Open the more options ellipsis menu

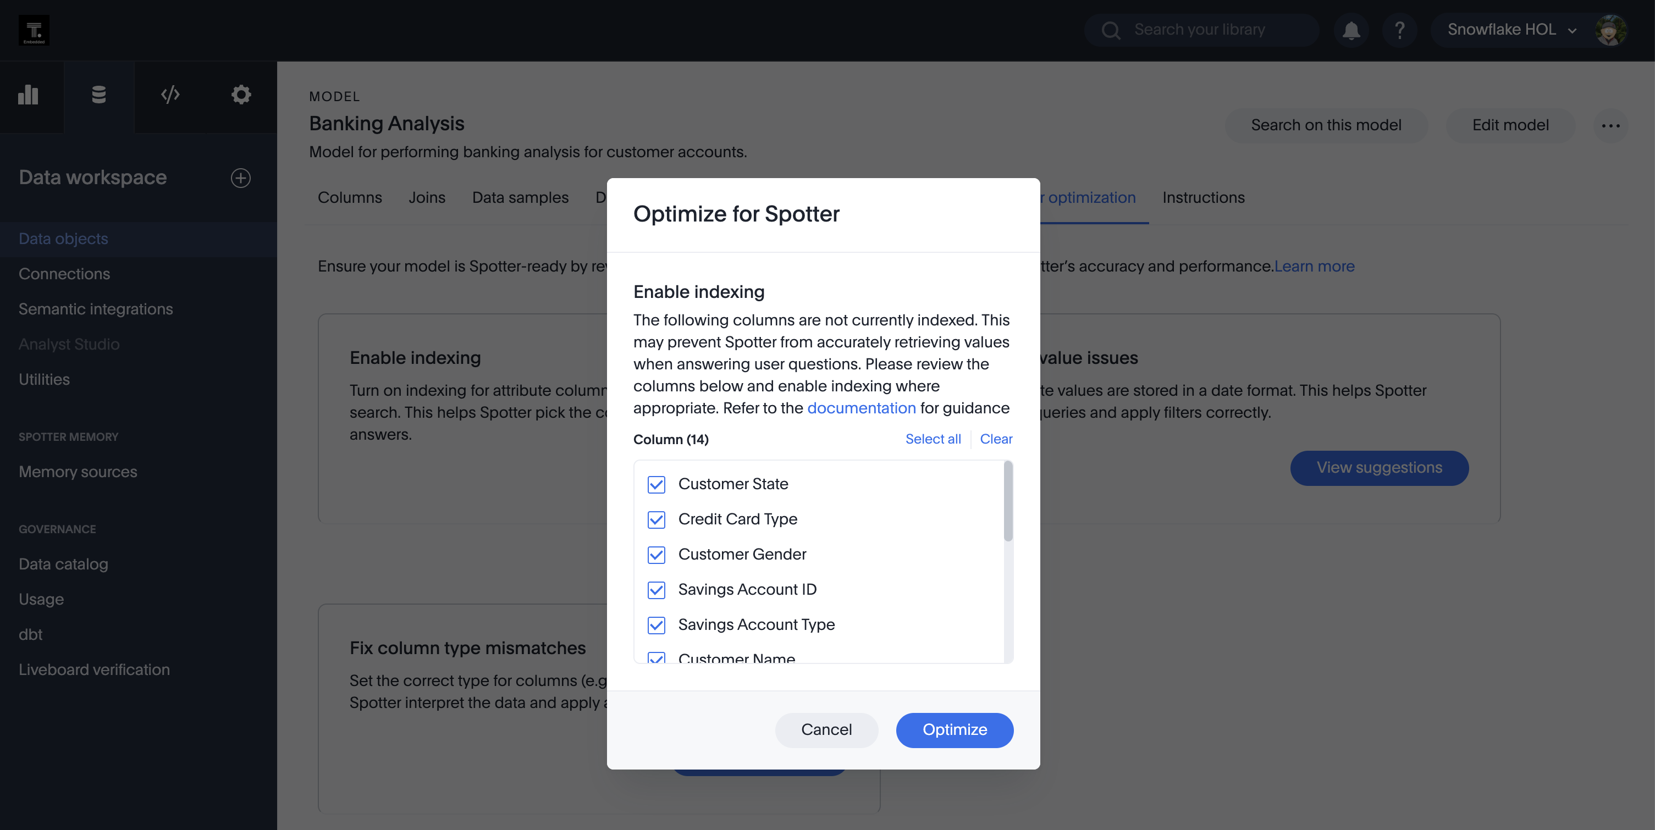(x=1610, y=125)
